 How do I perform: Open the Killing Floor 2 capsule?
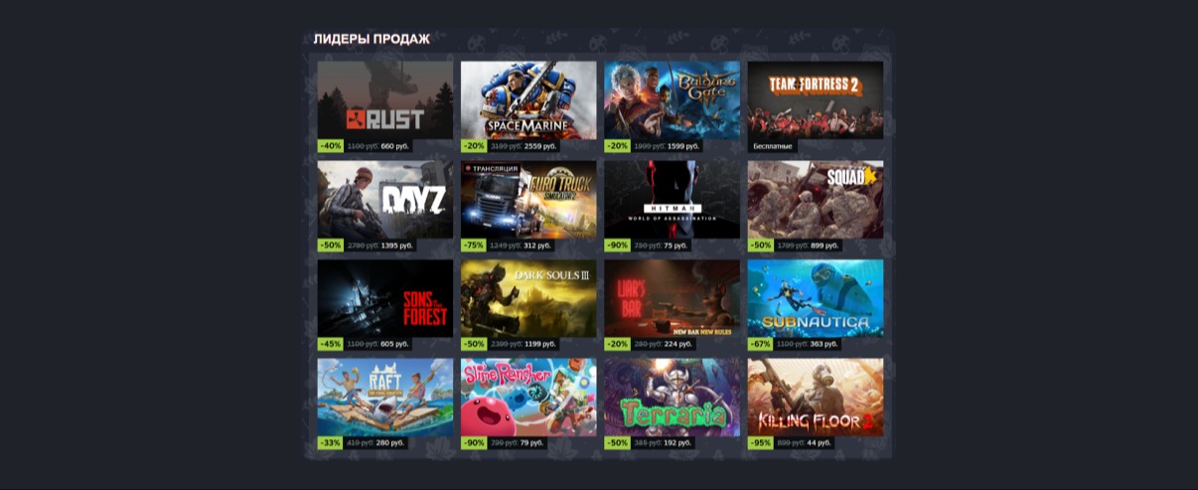[816, 398]
